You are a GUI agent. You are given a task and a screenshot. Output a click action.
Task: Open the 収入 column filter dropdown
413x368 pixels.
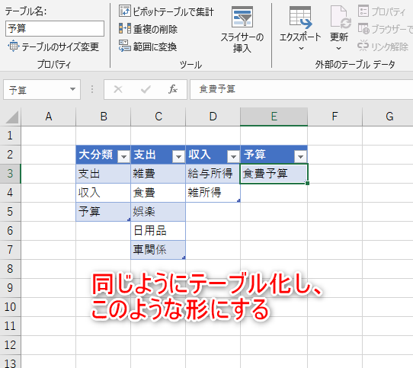point(233,157)
